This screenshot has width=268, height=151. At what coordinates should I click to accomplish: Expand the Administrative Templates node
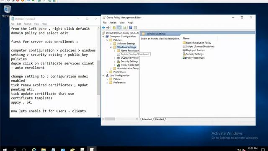click(111, 68)
